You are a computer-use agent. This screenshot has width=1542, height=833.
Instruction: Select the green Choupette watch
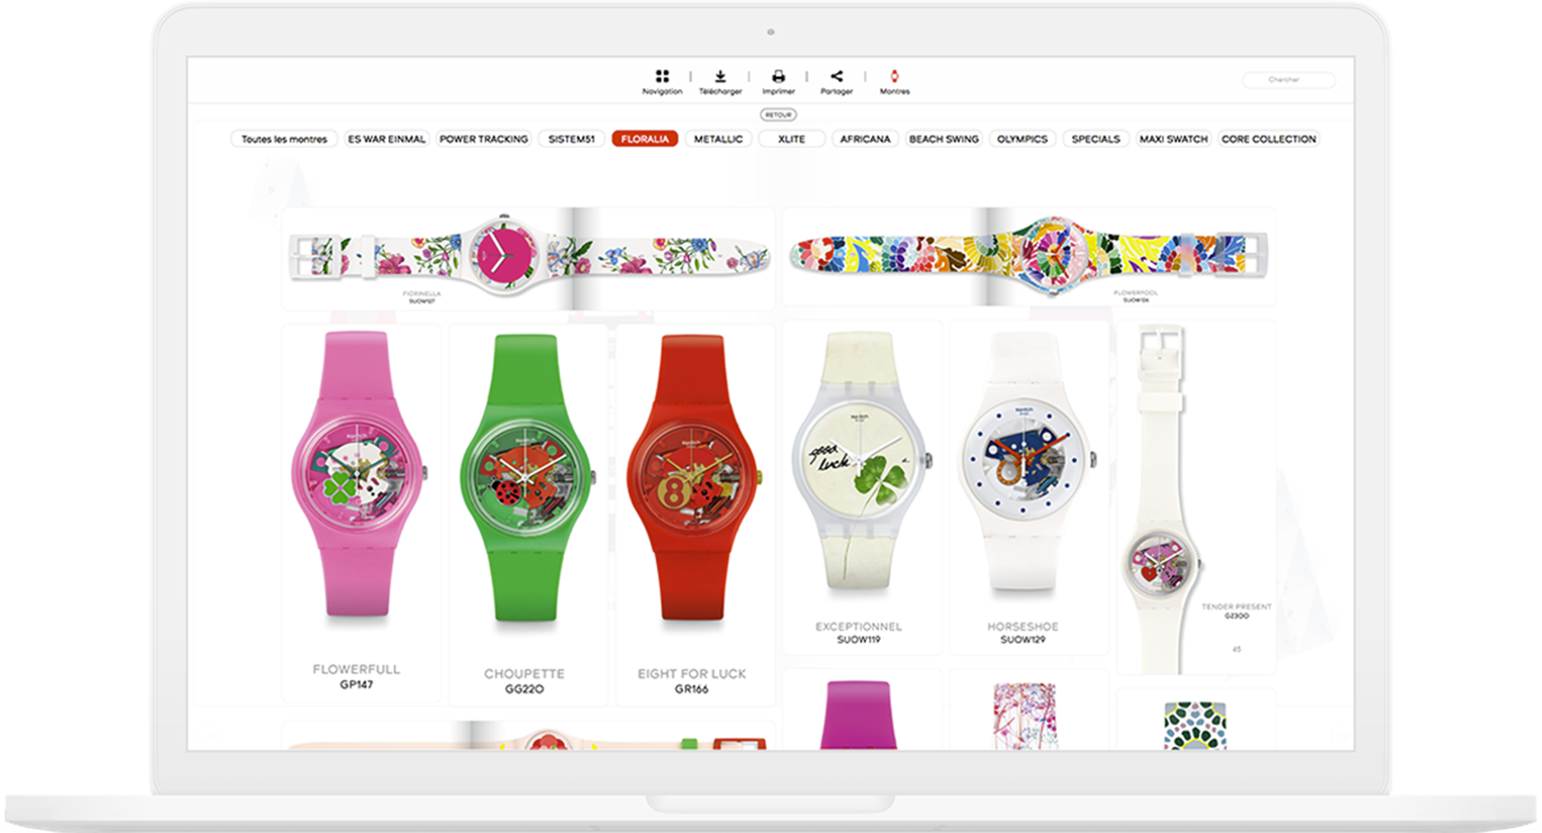pyautogui.click(x=525, y=479)
